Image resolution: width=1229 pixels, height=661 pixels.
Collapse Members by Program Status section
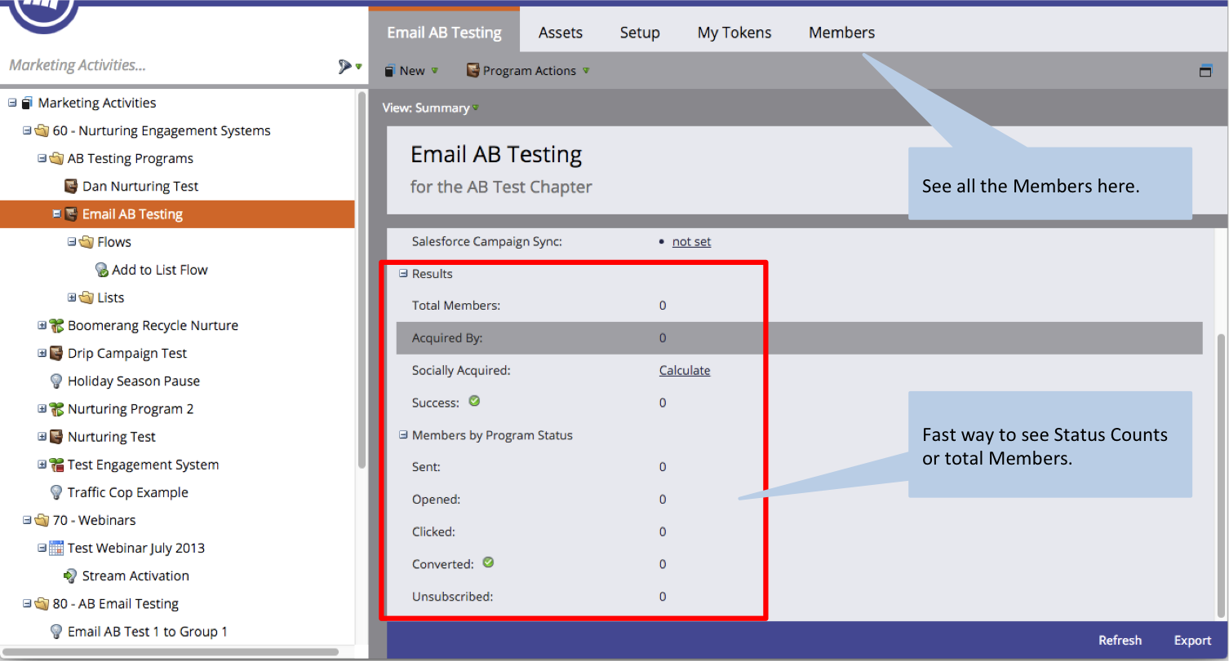tap(402, 435)
